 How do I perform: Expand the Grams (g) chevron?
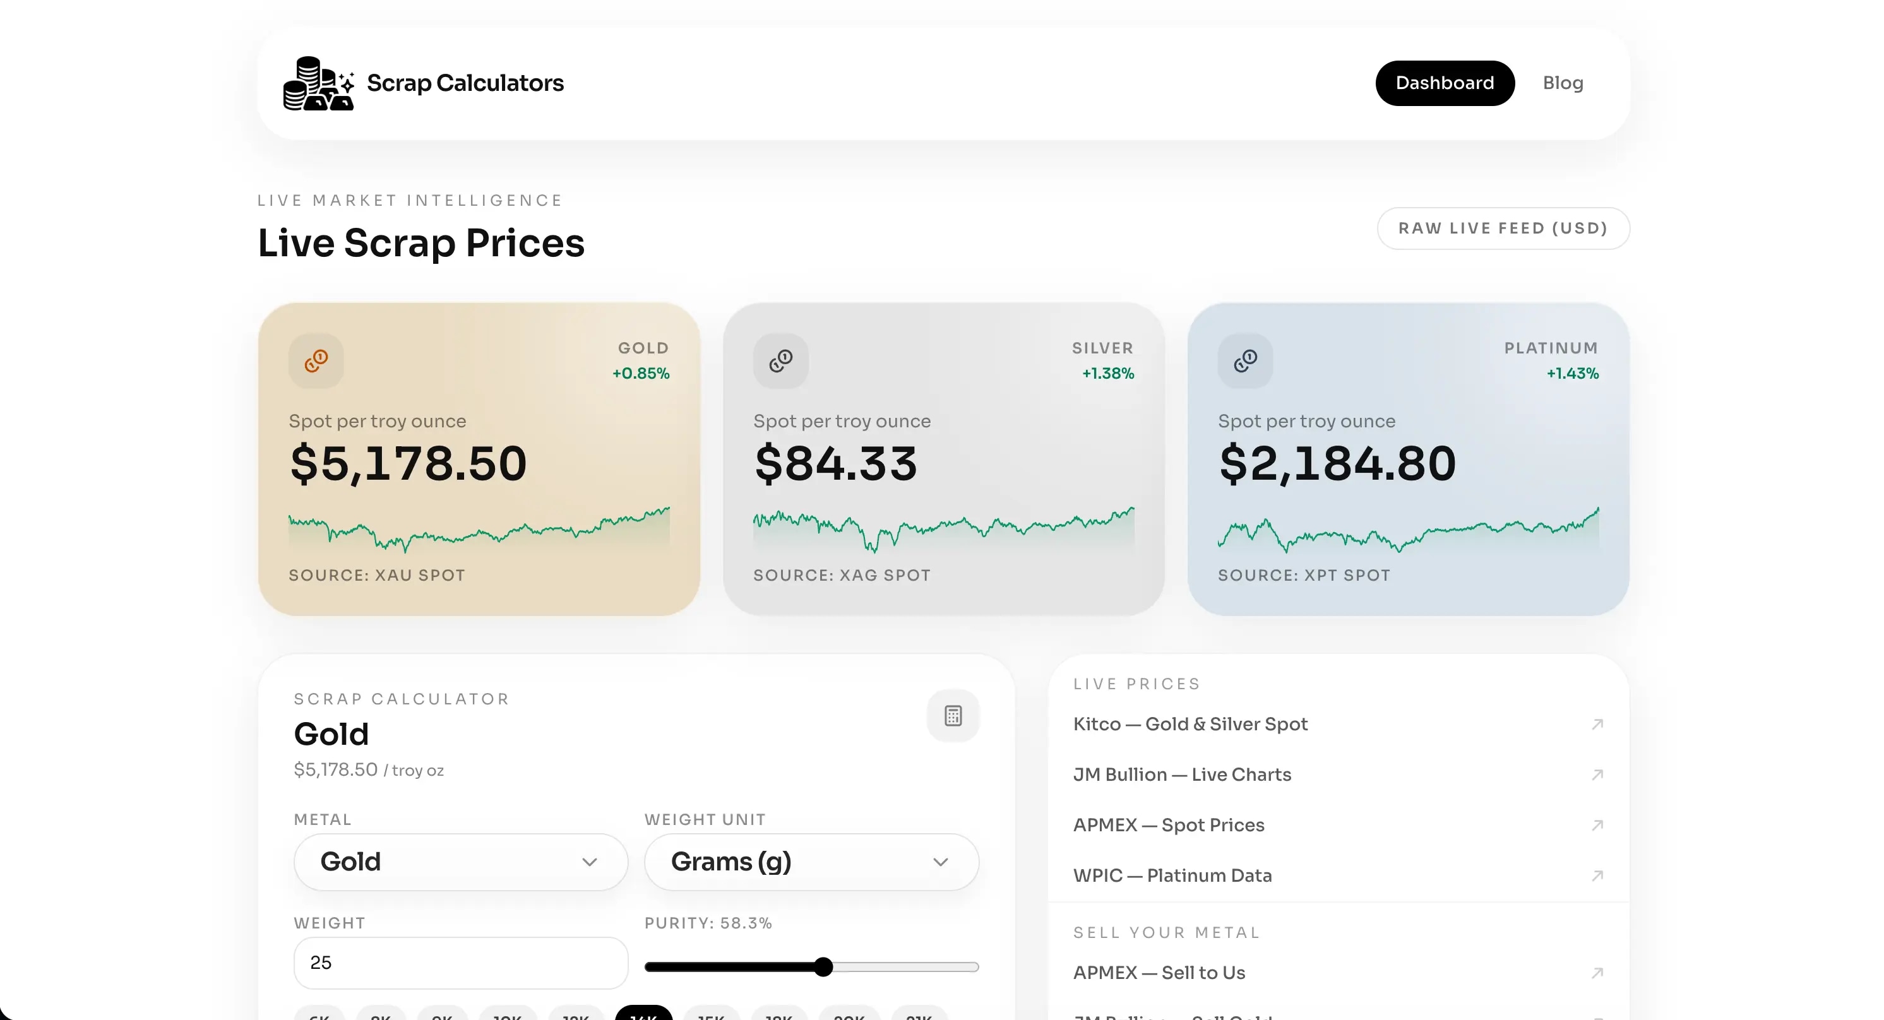(941, 862)
